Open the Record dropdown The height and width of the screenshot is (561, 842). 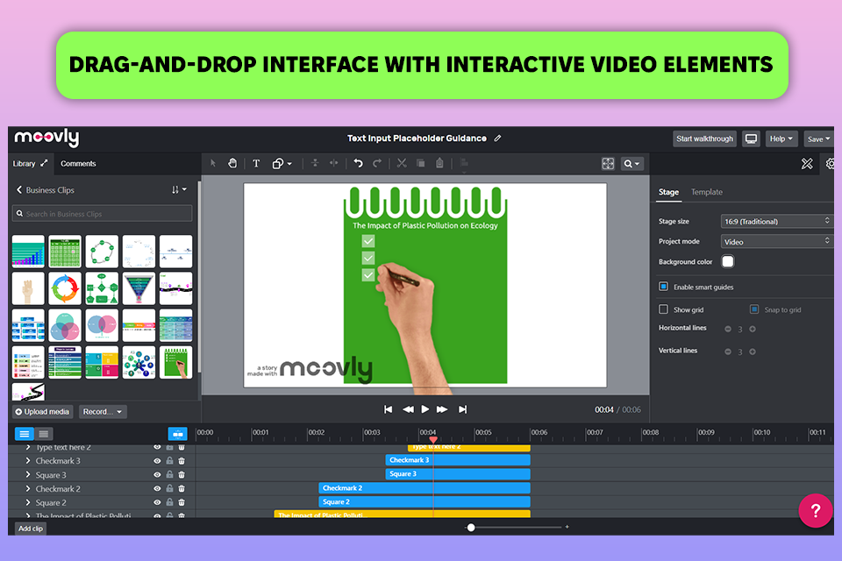click(103, 412)
